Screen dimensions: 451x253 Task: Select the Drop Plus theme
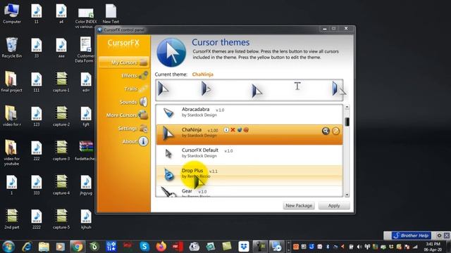tap(249, 175)
